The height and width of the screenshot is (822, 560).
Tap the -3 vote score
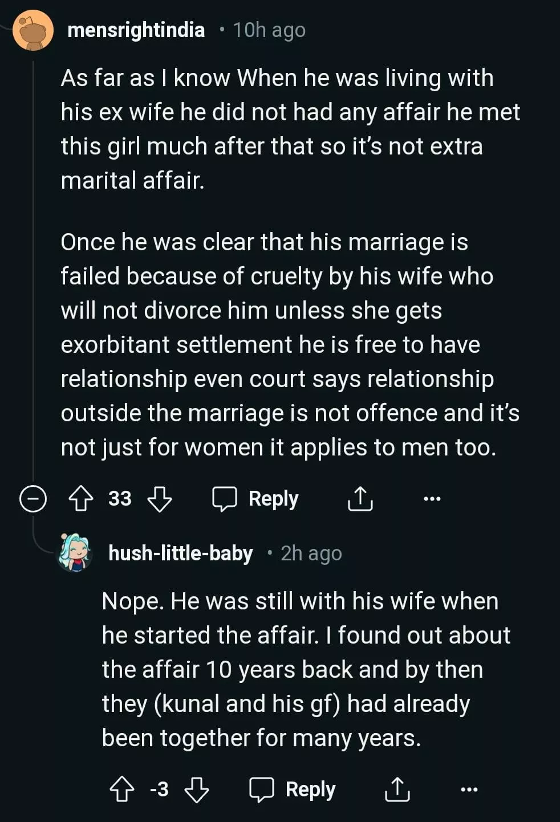click(x=159, y=790)
